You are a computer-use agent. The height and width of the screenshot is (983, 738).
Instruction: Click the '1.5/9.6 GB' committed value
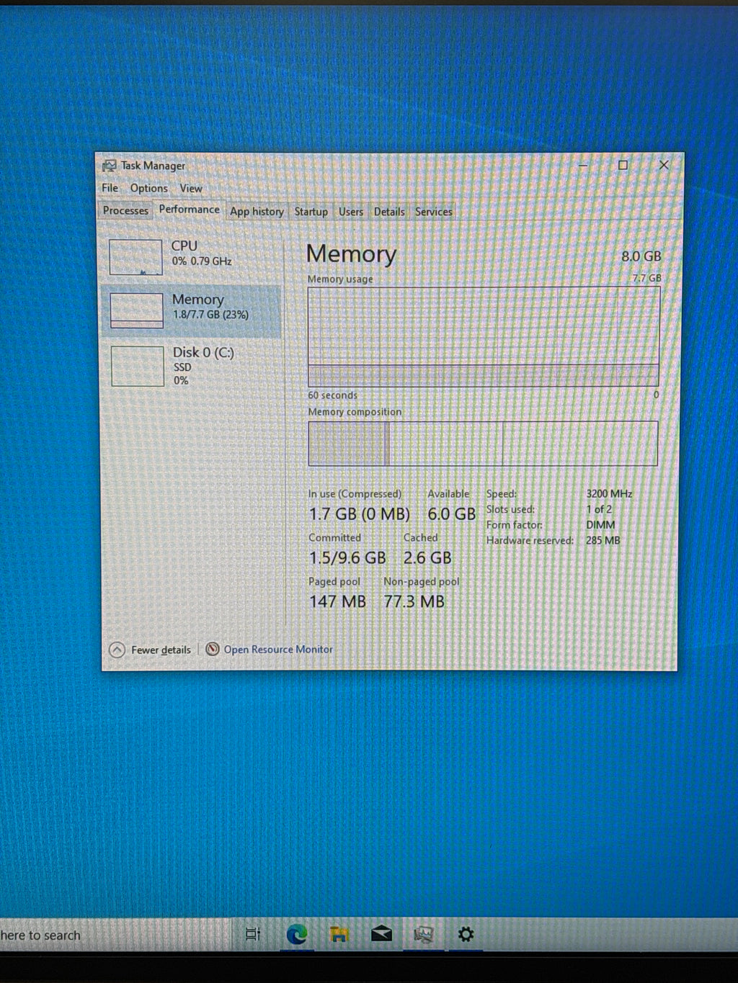(347, 557)
